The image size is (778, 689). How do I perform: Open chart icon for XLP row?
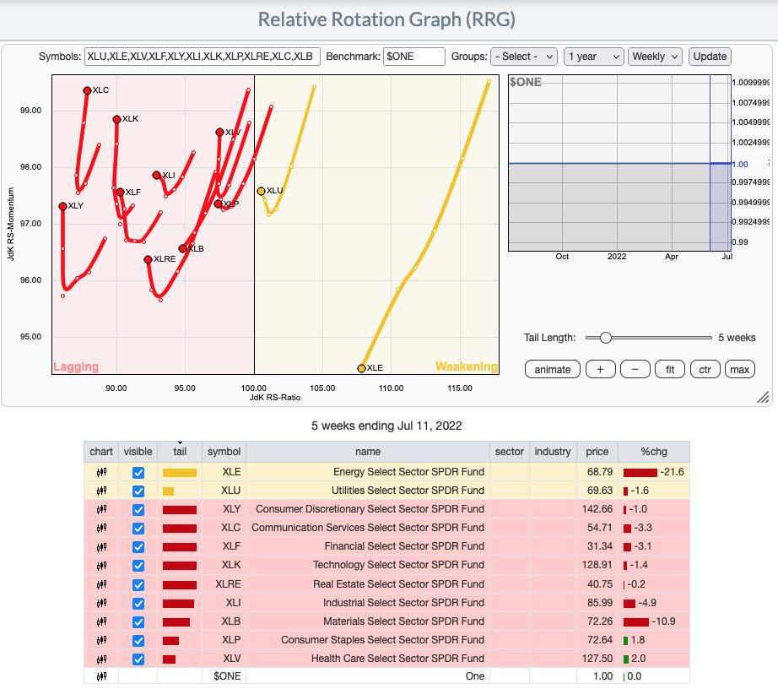pyautogui.click(x=101, y=640)
